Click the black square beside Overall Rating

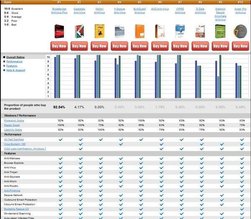click(x=4, y=57)
